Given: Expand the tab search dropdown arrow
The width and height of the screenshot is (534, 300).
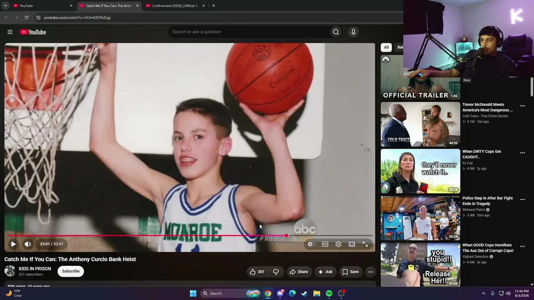Looking at the screenshot, I should [x=5, y=6].
